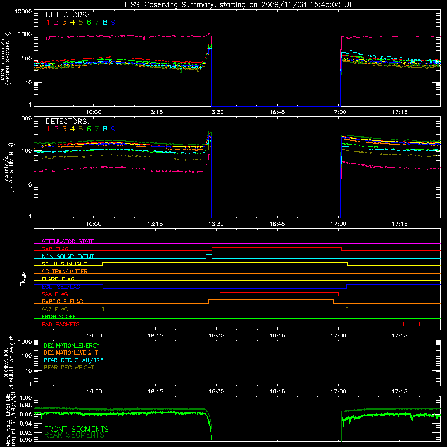Click blue detector 9 in front segments legend

[113, 22]
